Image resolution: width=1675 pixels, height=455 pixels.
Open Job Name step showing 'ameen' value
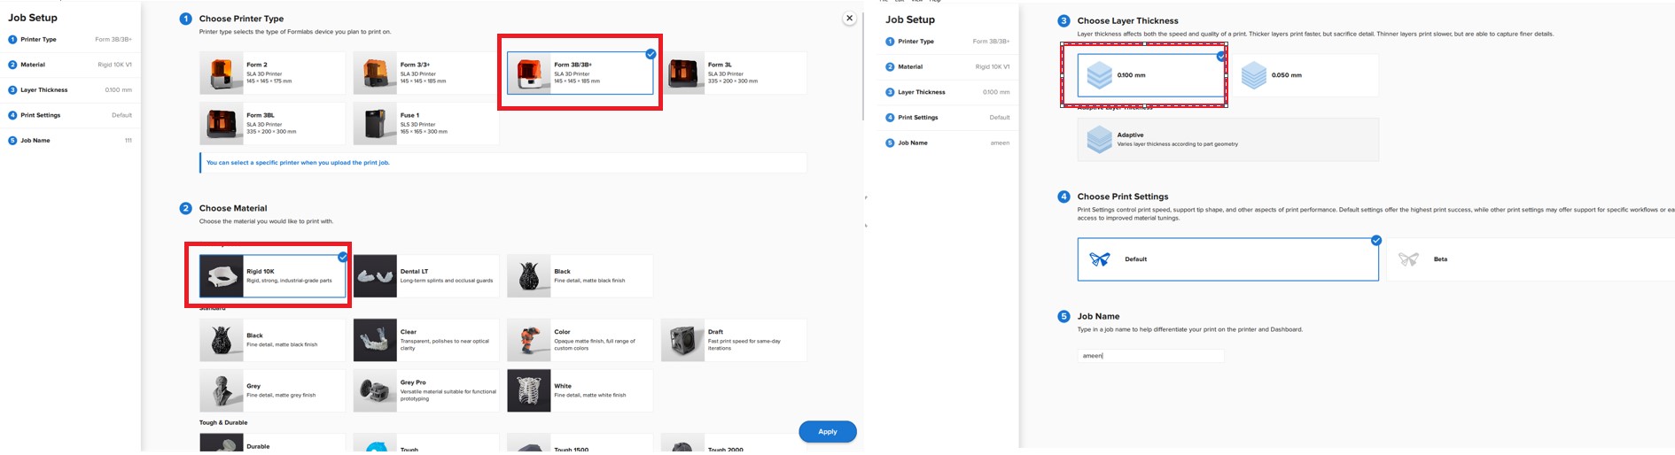click(947, 143)
